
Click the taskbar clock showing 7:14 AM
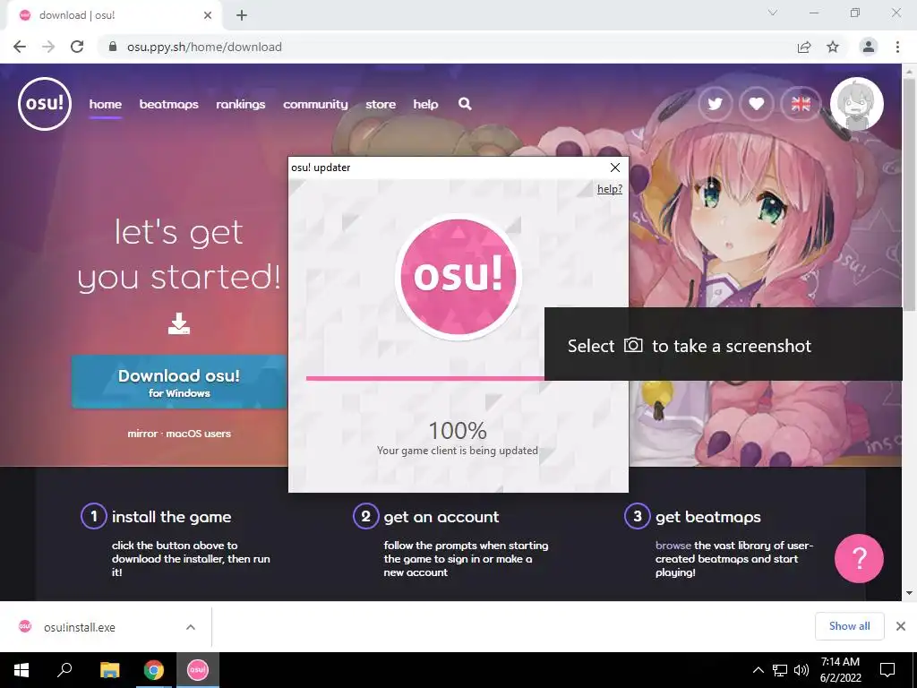coord(840,670)
